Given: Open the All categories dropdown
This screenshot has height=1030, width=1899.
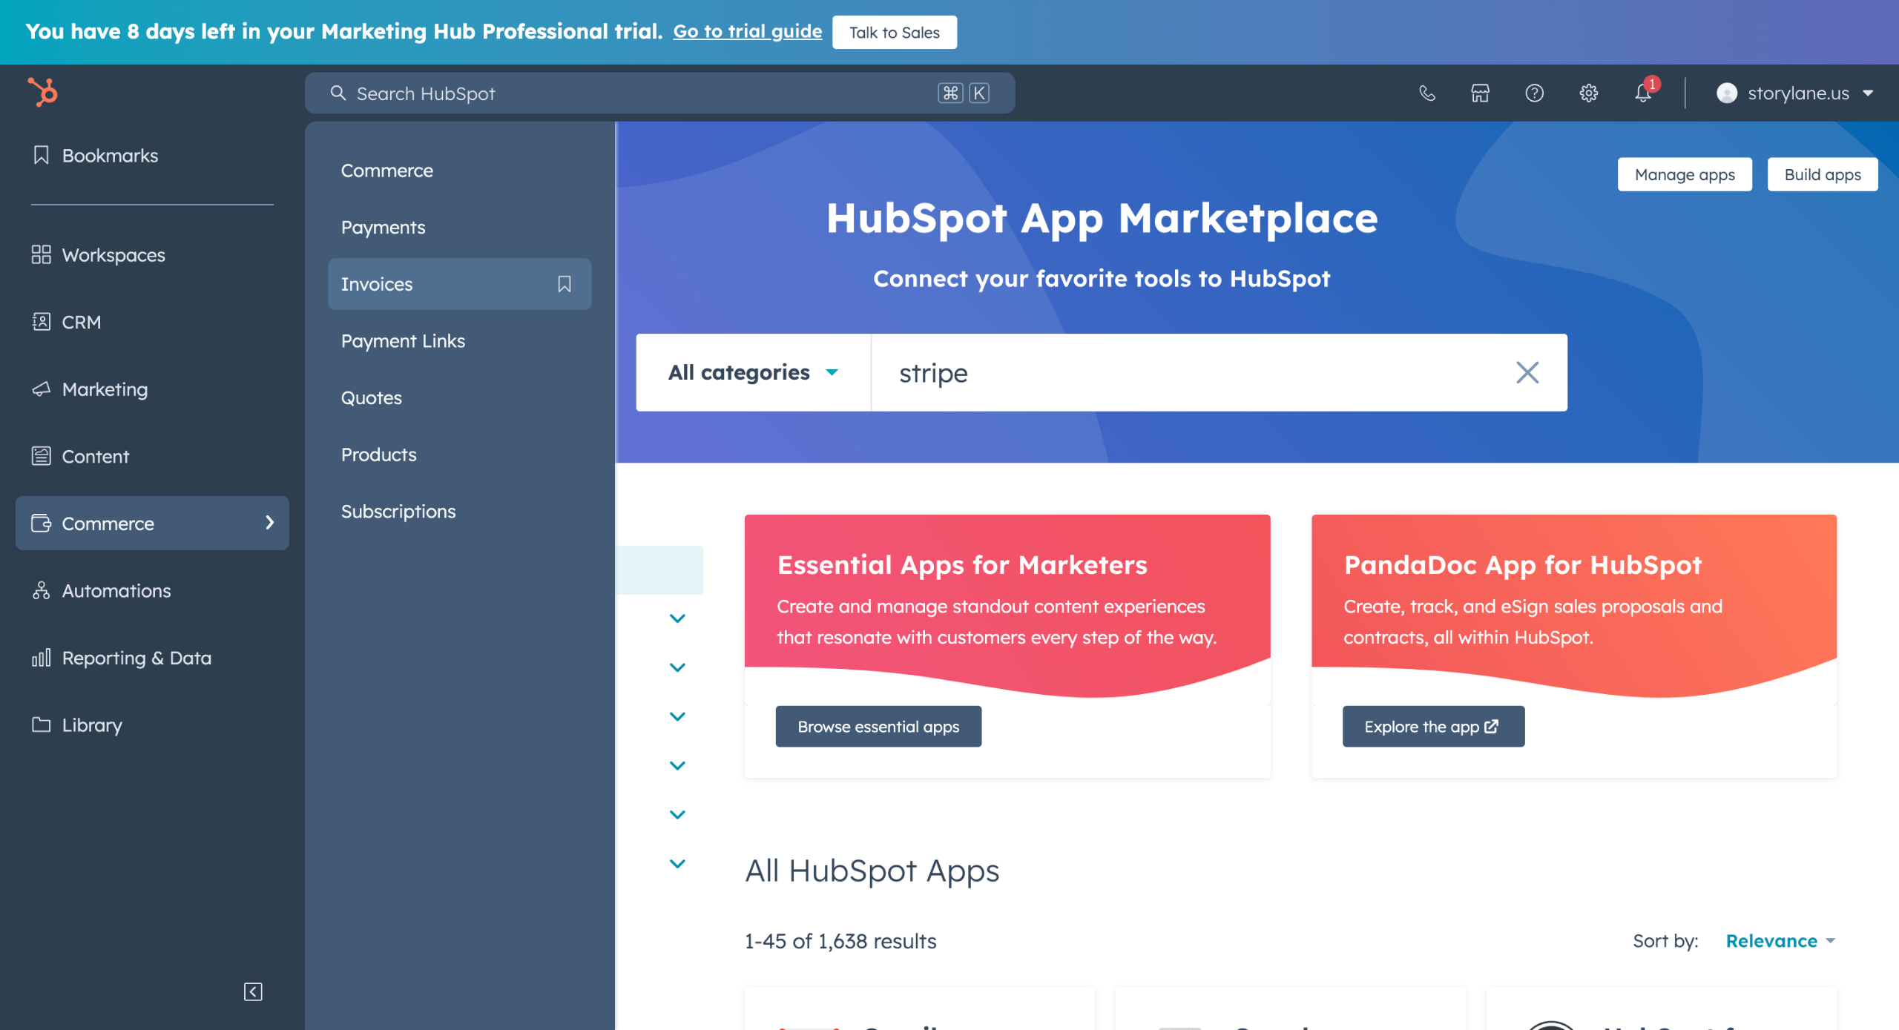Looking at the screenshot, I should (753, 372).
